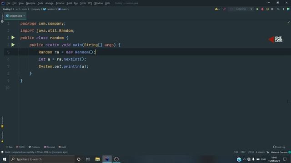This screenshot has height=163, width=291.
Task: Start debugging with the red bug icon
Action: [x=262, y=9]
